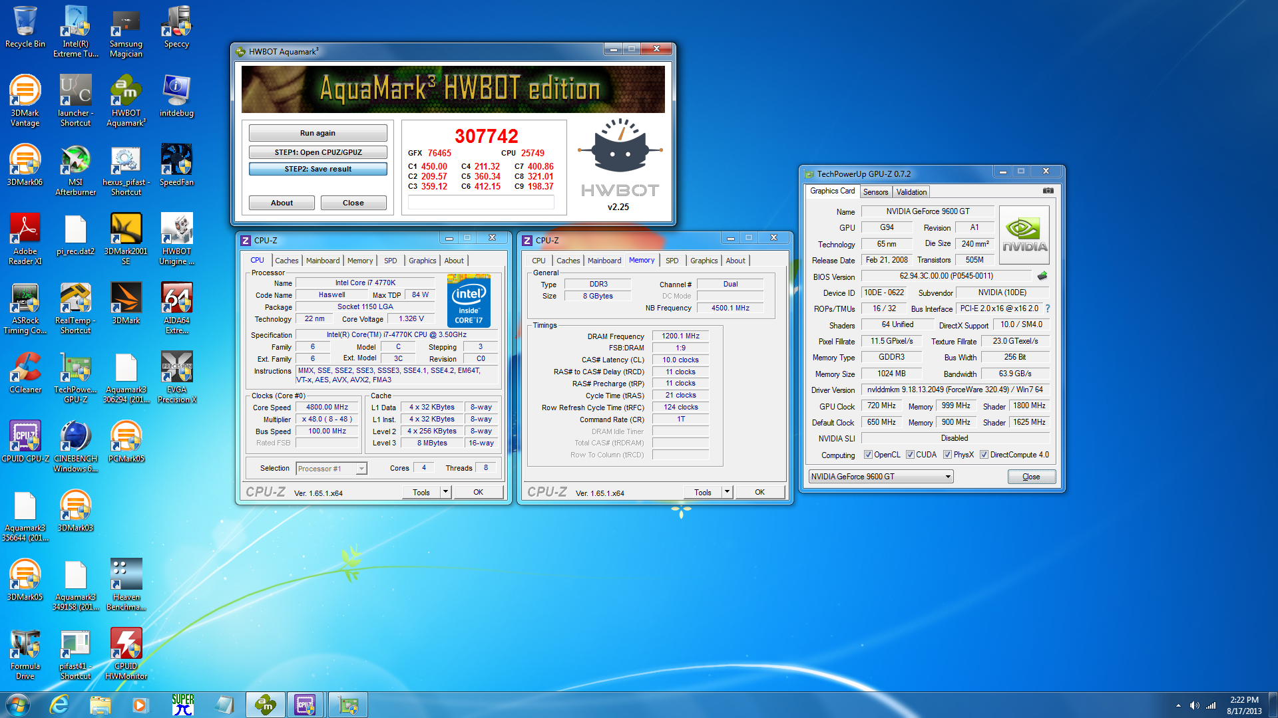Click Bus Interface question mark in GPU-Z
The image size is (1278, 718).
click(x=1048, y=308)
